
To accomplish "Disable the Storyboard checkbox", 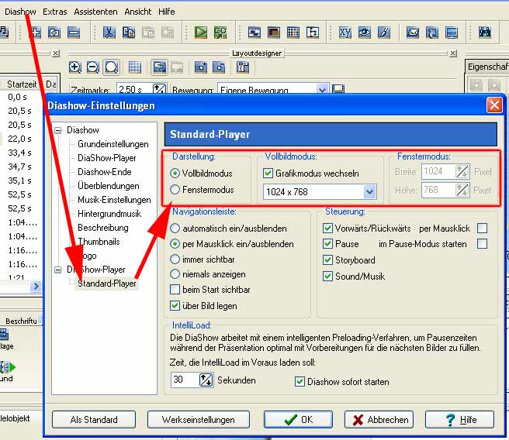I will point(328,260).
